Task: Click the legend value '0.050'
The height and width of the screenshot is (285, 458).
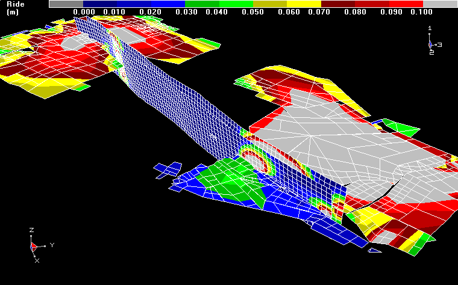Action: 253,12
